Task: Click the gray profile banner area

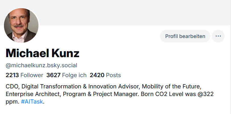Action: [x=127, y=13]
